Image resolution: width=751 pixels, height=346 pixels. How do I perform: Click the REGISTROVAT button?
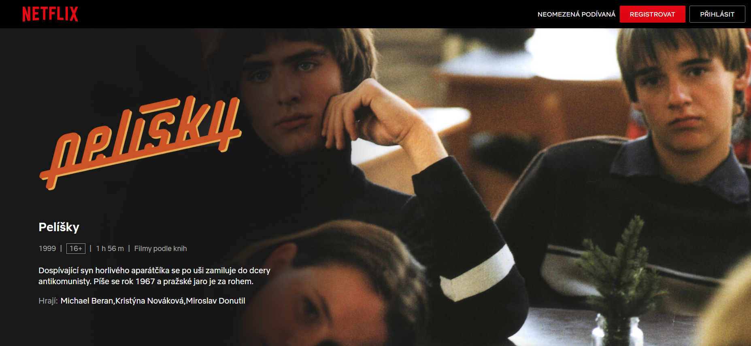click(x=652, y=14)
